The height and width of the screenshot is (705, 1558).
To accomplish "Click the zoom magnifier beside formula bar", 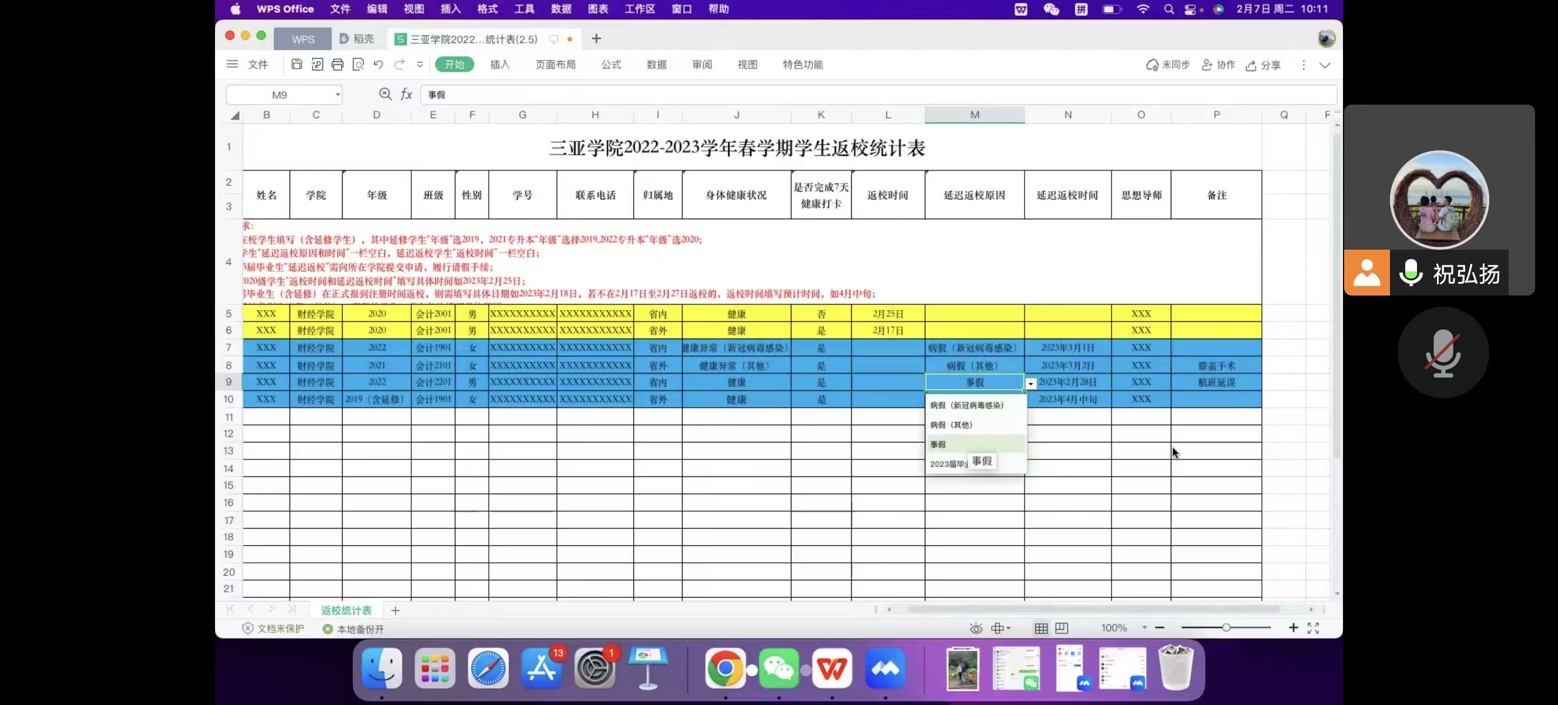I will click(385, 94).
